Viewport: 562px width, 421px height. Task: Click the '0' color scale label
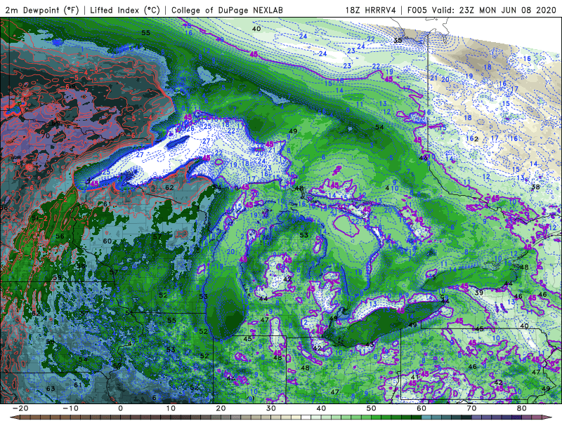pyautogui.click(x=120, y=408)
